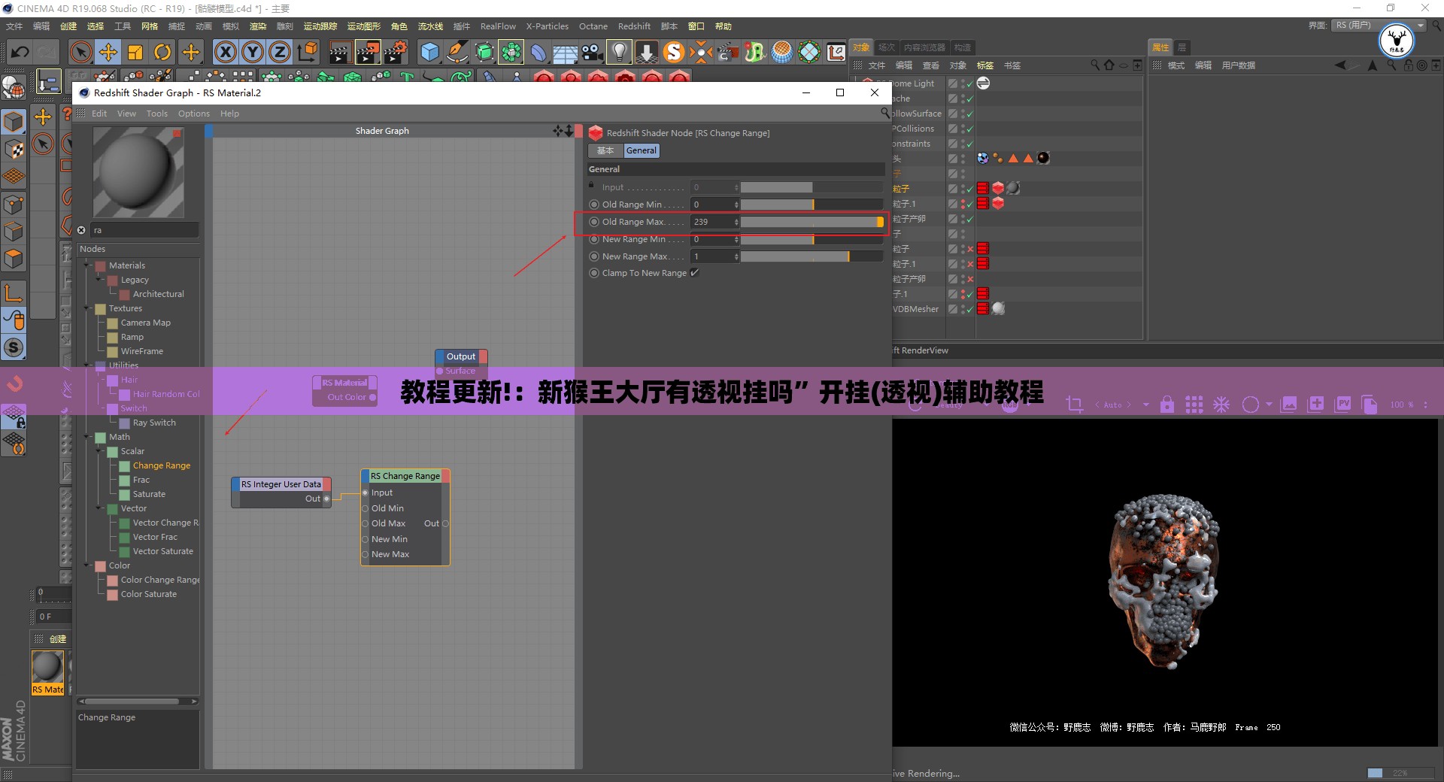Viewport: 1444px width, 782px height.
Task: Select Color Change Range in Nodes tree
Action: (x=160, y=580)
